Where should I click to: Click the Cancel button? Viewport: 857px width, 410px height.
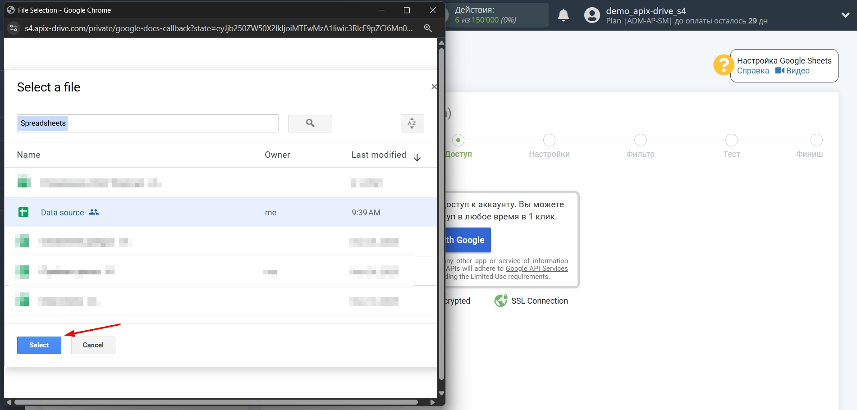pos(93,345)
